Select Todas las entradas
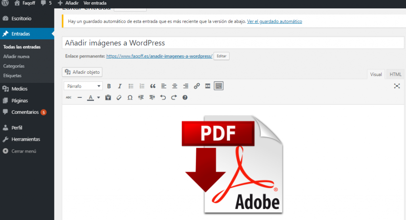Viewport: 406px width, 220px height. (x=22, y=47)
